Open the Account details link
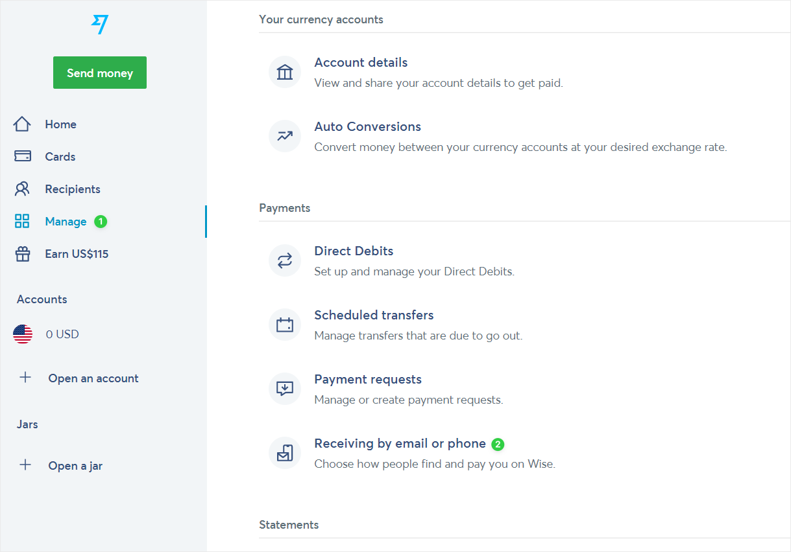The width and height of the screenshot is (791, 552). pyautogui.click(x=361, y=62)
